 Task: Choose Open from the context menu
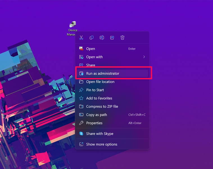pyautogui.click(x=90, y=49)
